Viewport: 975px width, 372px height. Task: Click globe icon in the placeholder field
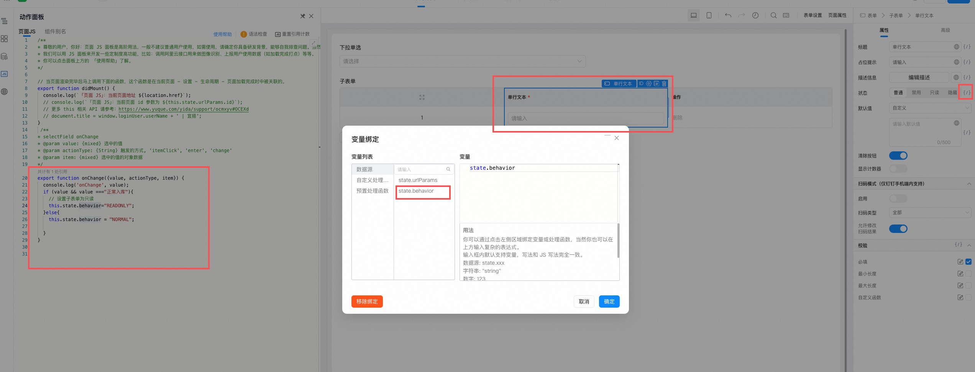tap(957, 62)
